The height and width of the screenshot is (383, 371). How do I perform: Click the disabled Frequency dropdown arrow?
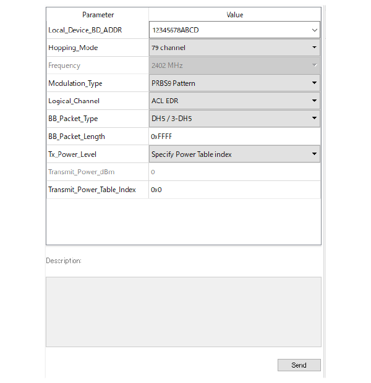pyautogui.click(x=315, y=65)
